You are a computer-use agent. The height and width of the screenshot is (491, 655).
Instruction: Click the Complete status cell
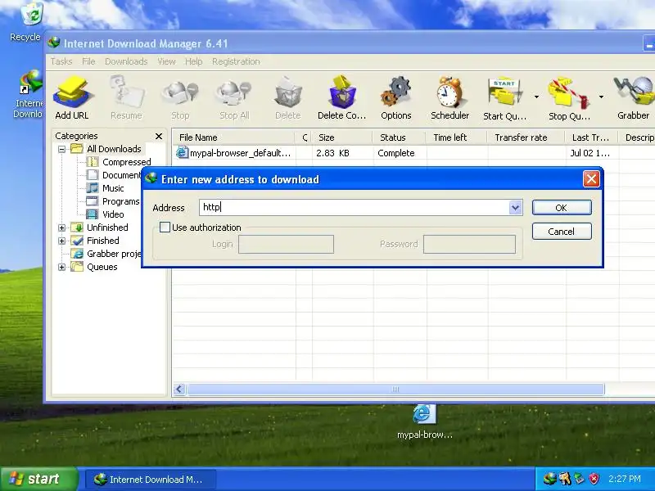tap(396, 153)
